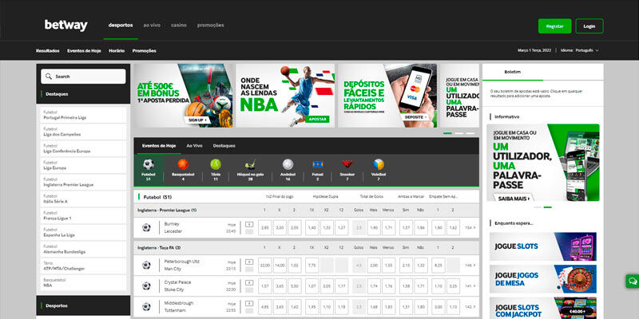The height and width of the screenshot is (319, 639).
Task: Select Peterborough Utd win odds 22,00
Action: pos(265,266)
